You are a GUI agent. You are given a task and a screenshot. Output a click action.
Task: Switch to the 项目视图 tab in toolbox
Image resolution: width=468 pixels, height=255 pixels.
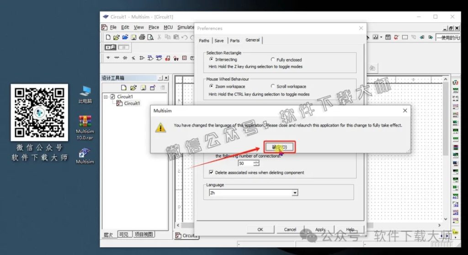point(144,234)
